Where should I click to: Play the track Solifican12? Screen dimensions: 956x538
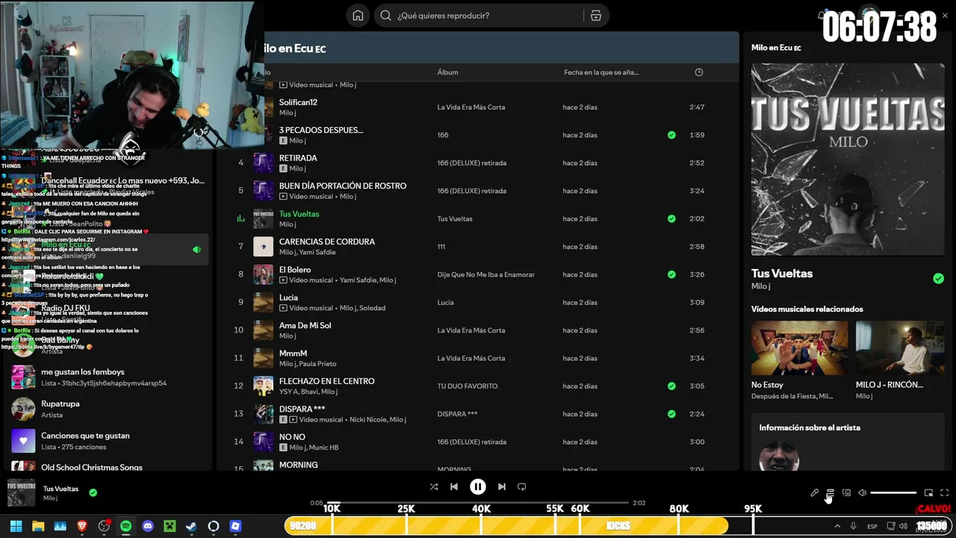[x=298, y=102]
